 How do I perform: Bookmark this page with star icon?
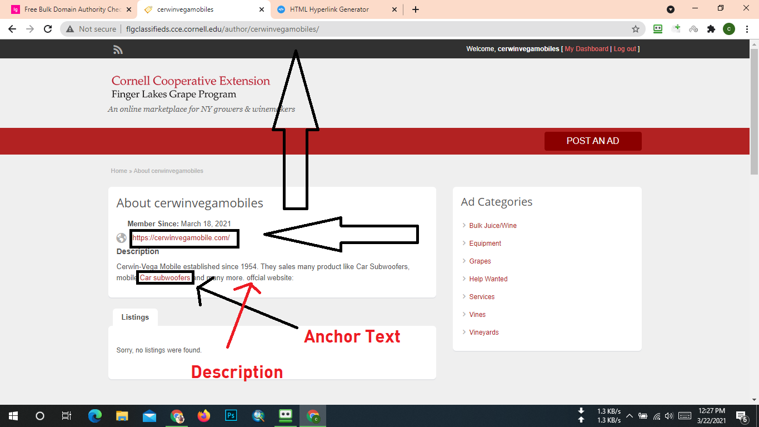click(636, 29)
